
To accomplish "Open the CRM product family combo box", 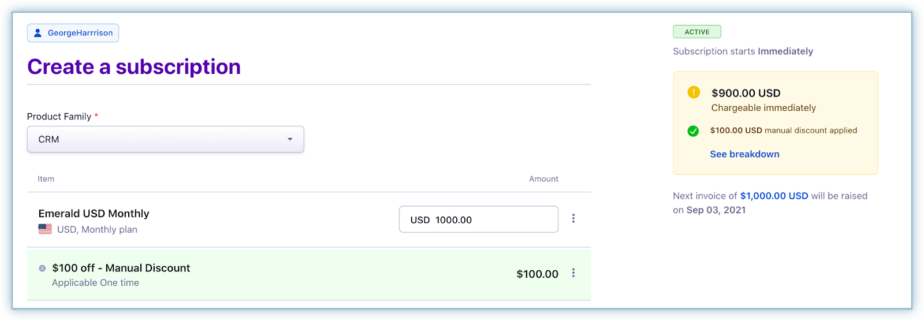I will [x=165, y=139].
